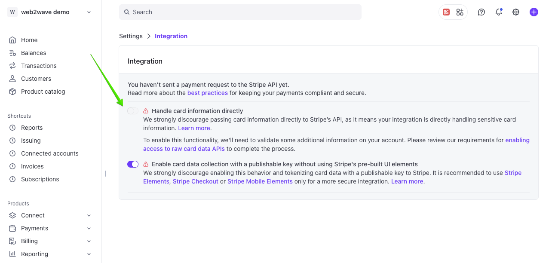Click the Subscriptions clock icon
Viewport: 555px width, 263px height.
(12, 179)
